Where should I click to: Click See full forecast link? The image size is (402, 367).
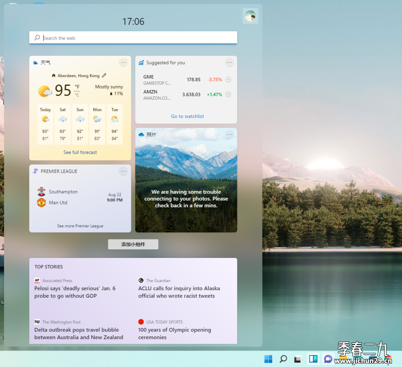click(x=80, y=152)
